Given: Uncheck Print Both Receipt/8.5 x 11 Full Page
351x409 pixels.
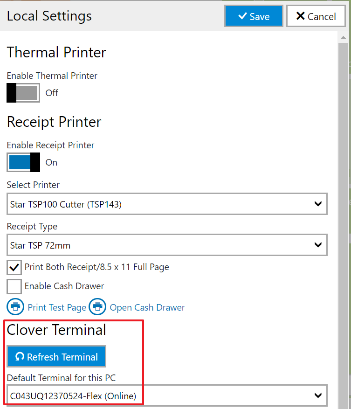Looking at the screenshot, I should [14, 267].
